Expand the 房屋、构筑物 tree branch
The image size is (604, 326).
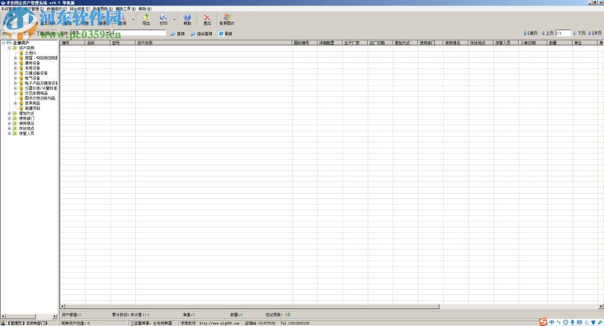pos(16,58)
